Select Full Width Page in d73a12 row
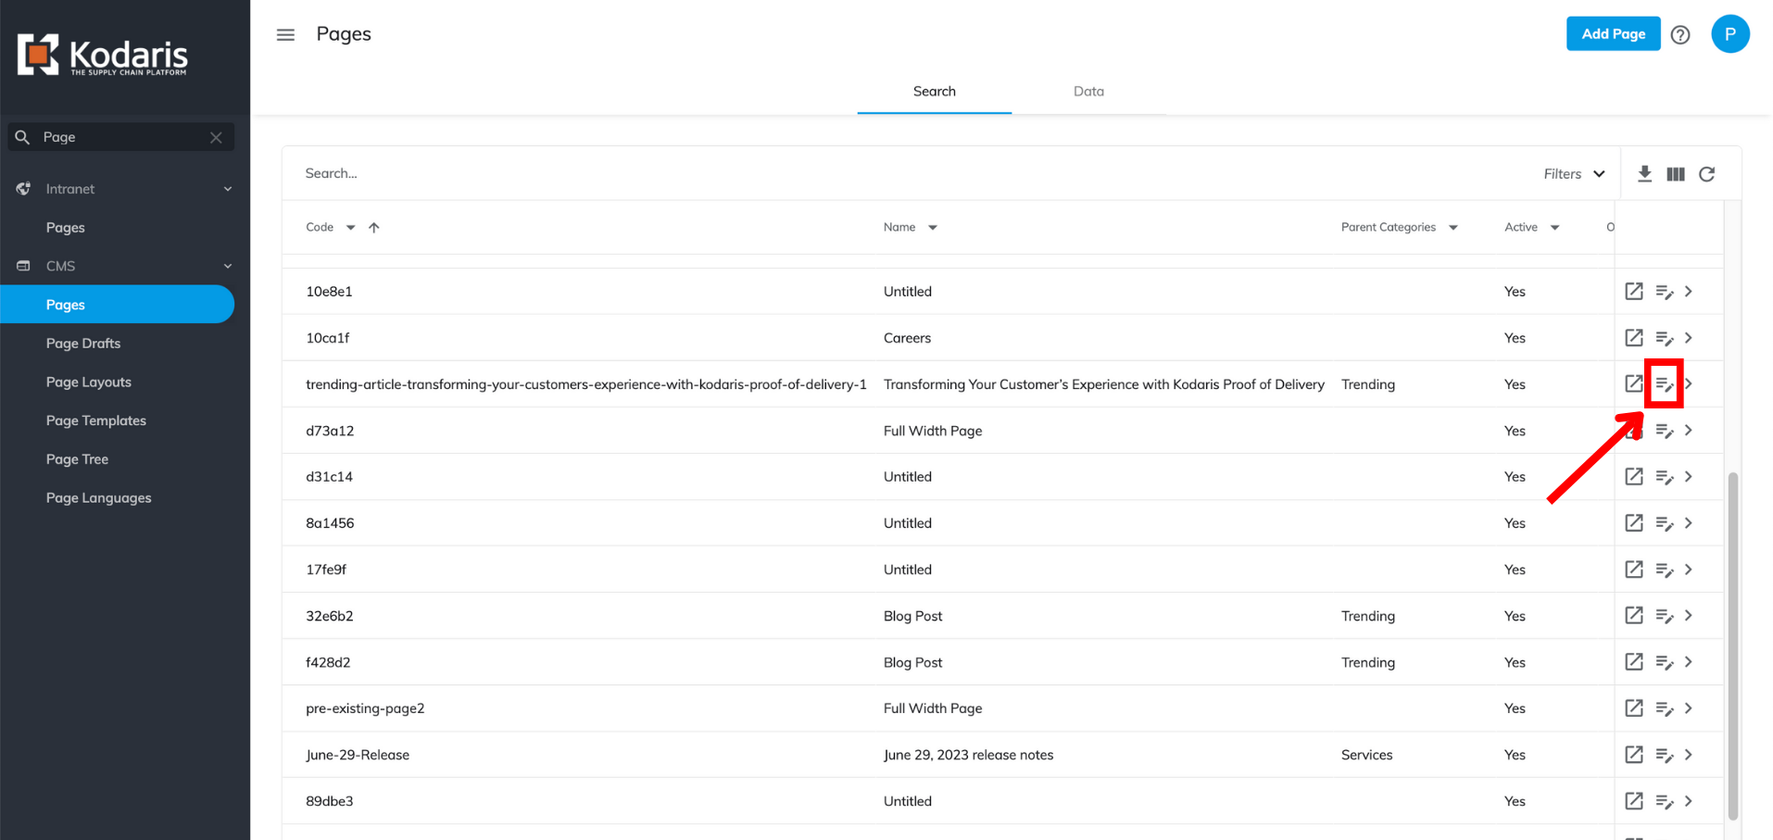1773x840 pixels. [933, 431]
